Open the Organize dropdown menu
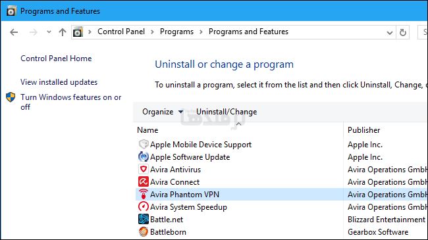 (163, 112)
